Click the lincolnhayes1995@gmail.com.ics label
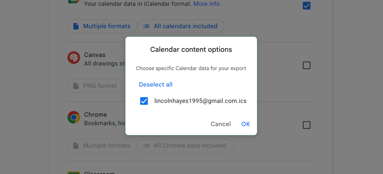Screen dimensions: 383x174 200,101
